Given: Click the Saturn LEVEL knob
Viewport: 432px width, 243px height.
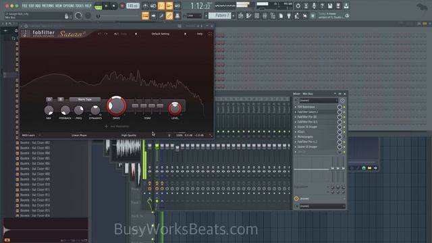Looking at the screenshot, I should (x=175, y=109).
